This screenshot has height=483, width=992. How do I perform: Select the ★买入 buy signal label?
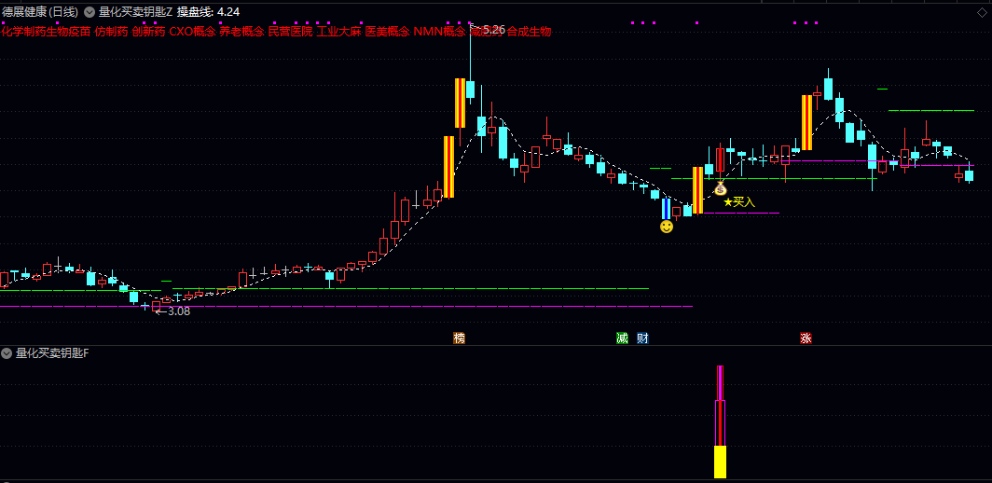(x=739, y=202)
